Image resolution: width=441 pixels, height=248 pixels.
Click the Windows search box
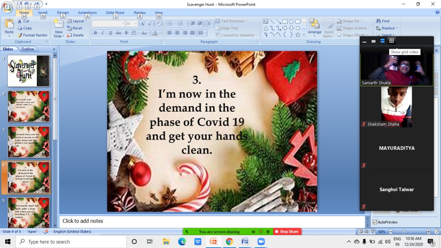[x=71, y=241]
